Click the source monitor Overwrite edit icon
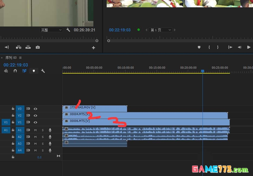This screenshot has width=253, height=176. tap(28, 47)
